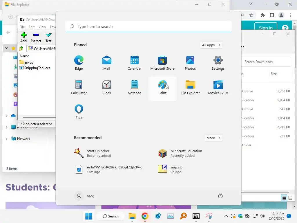Open Snipping Tool taskbar icon
Viewport: 297px width, 223px height.
pyautogui.click(x=209, y=216)
